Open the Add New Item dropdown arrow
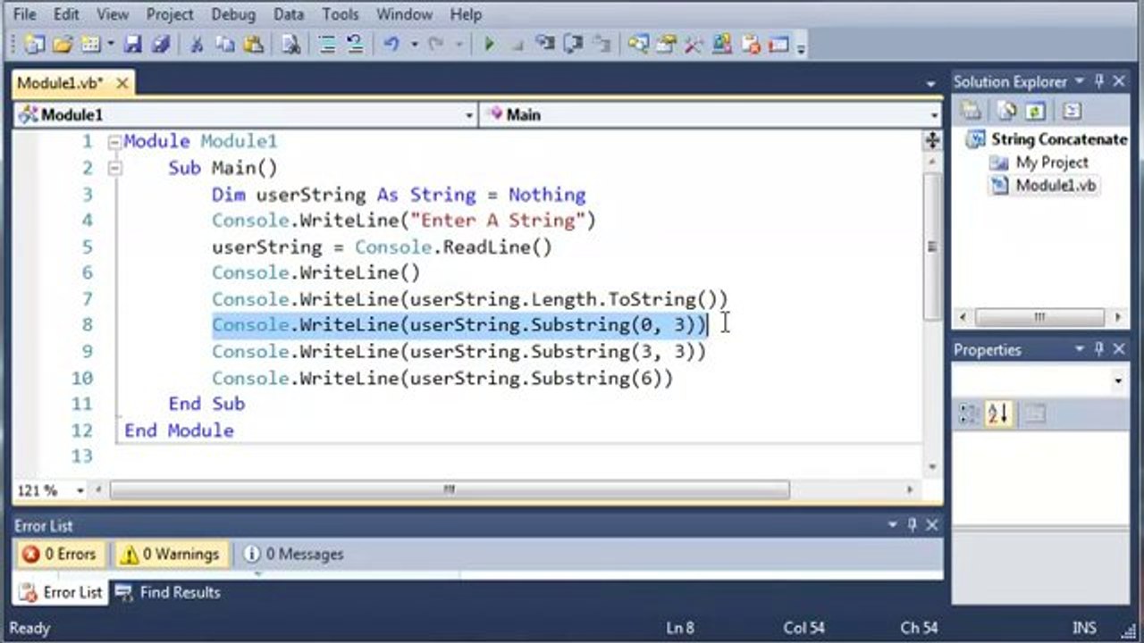 [x=110, y=45]
